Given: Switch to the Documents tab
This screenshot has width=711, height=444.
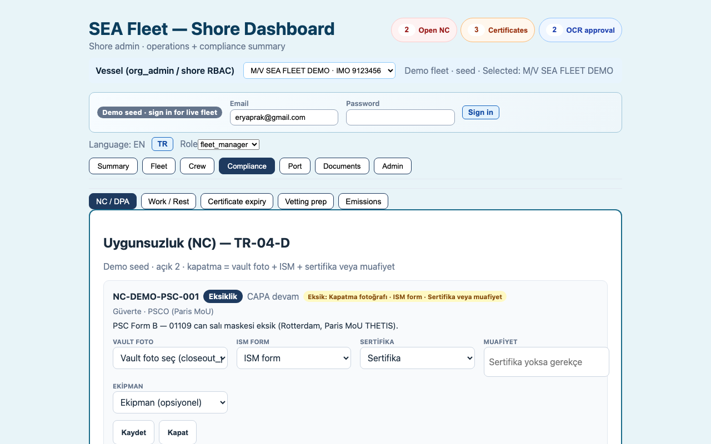Looking at the screenshot, I should click(342, 166).
